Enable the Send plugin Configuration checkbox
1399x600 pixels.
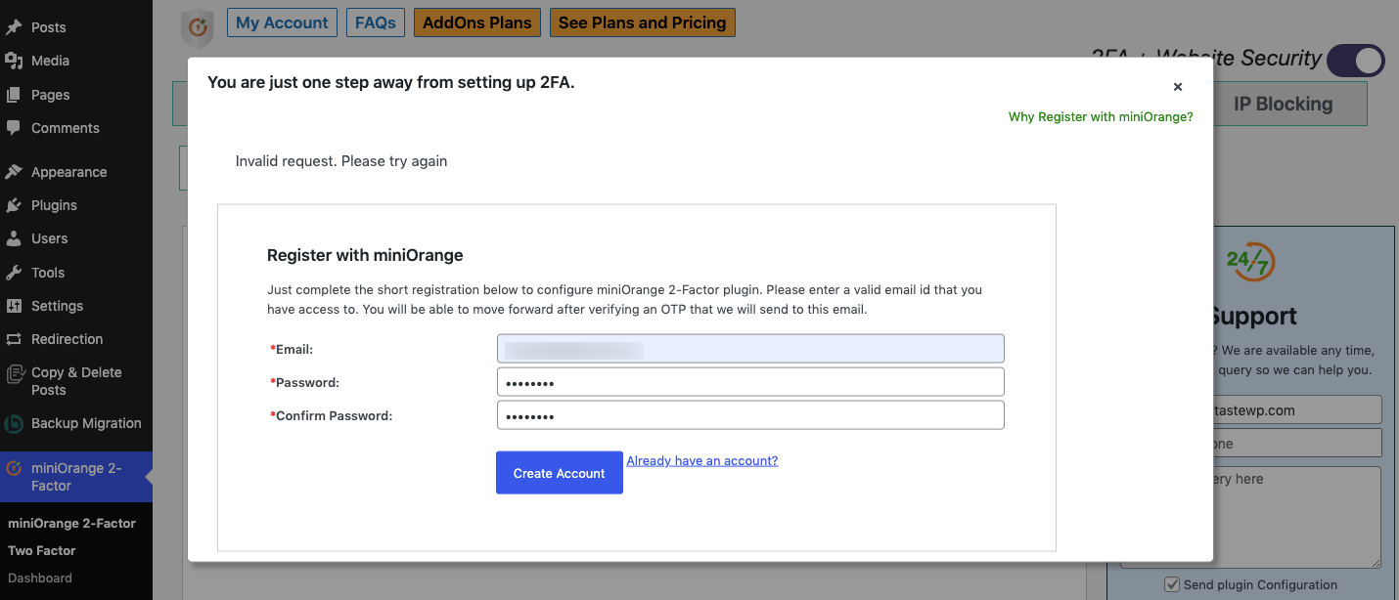(x=1171, y=583)
